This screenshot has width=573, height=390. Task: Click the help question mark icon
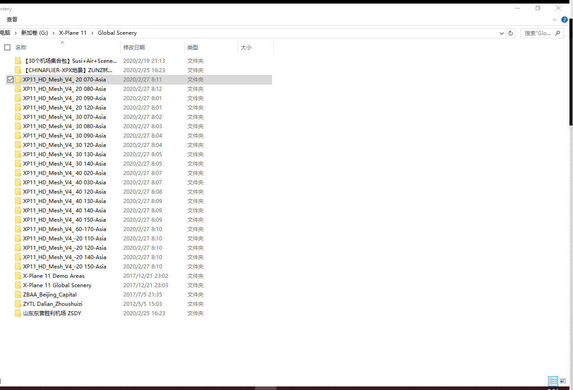pyautogui.click(x=565, y=20)
